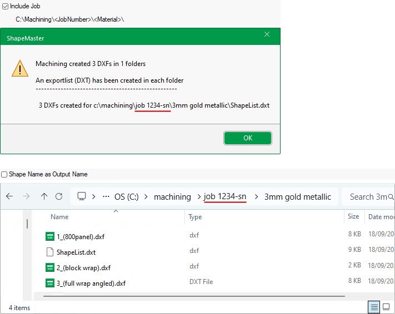Viewport: 395px width, 314px height.
Task: Click the This PC monitor icon
Action: click(82, 196)
